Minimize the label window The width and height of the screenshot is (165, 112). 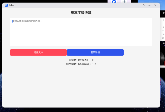point(149,5)
